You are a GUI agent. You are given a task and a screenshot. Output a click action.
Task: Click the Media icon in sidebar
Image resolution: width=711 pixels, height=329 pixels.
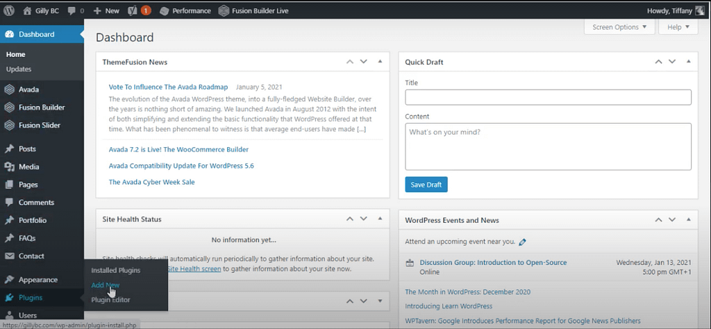pyautogui.click(x=9, y=167)
